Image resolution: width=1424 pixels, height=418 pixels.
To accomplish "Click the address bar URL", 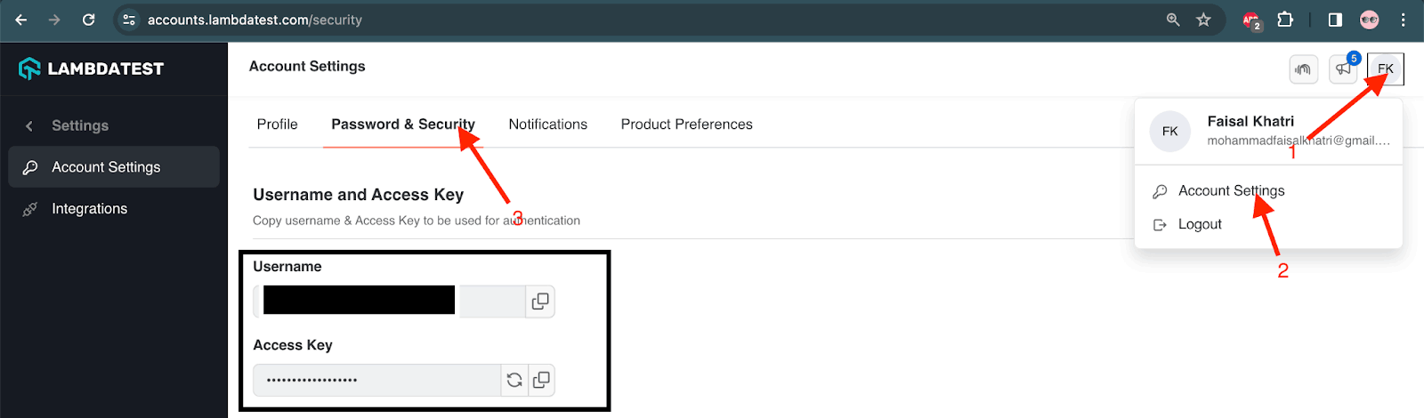I will 255,20.
